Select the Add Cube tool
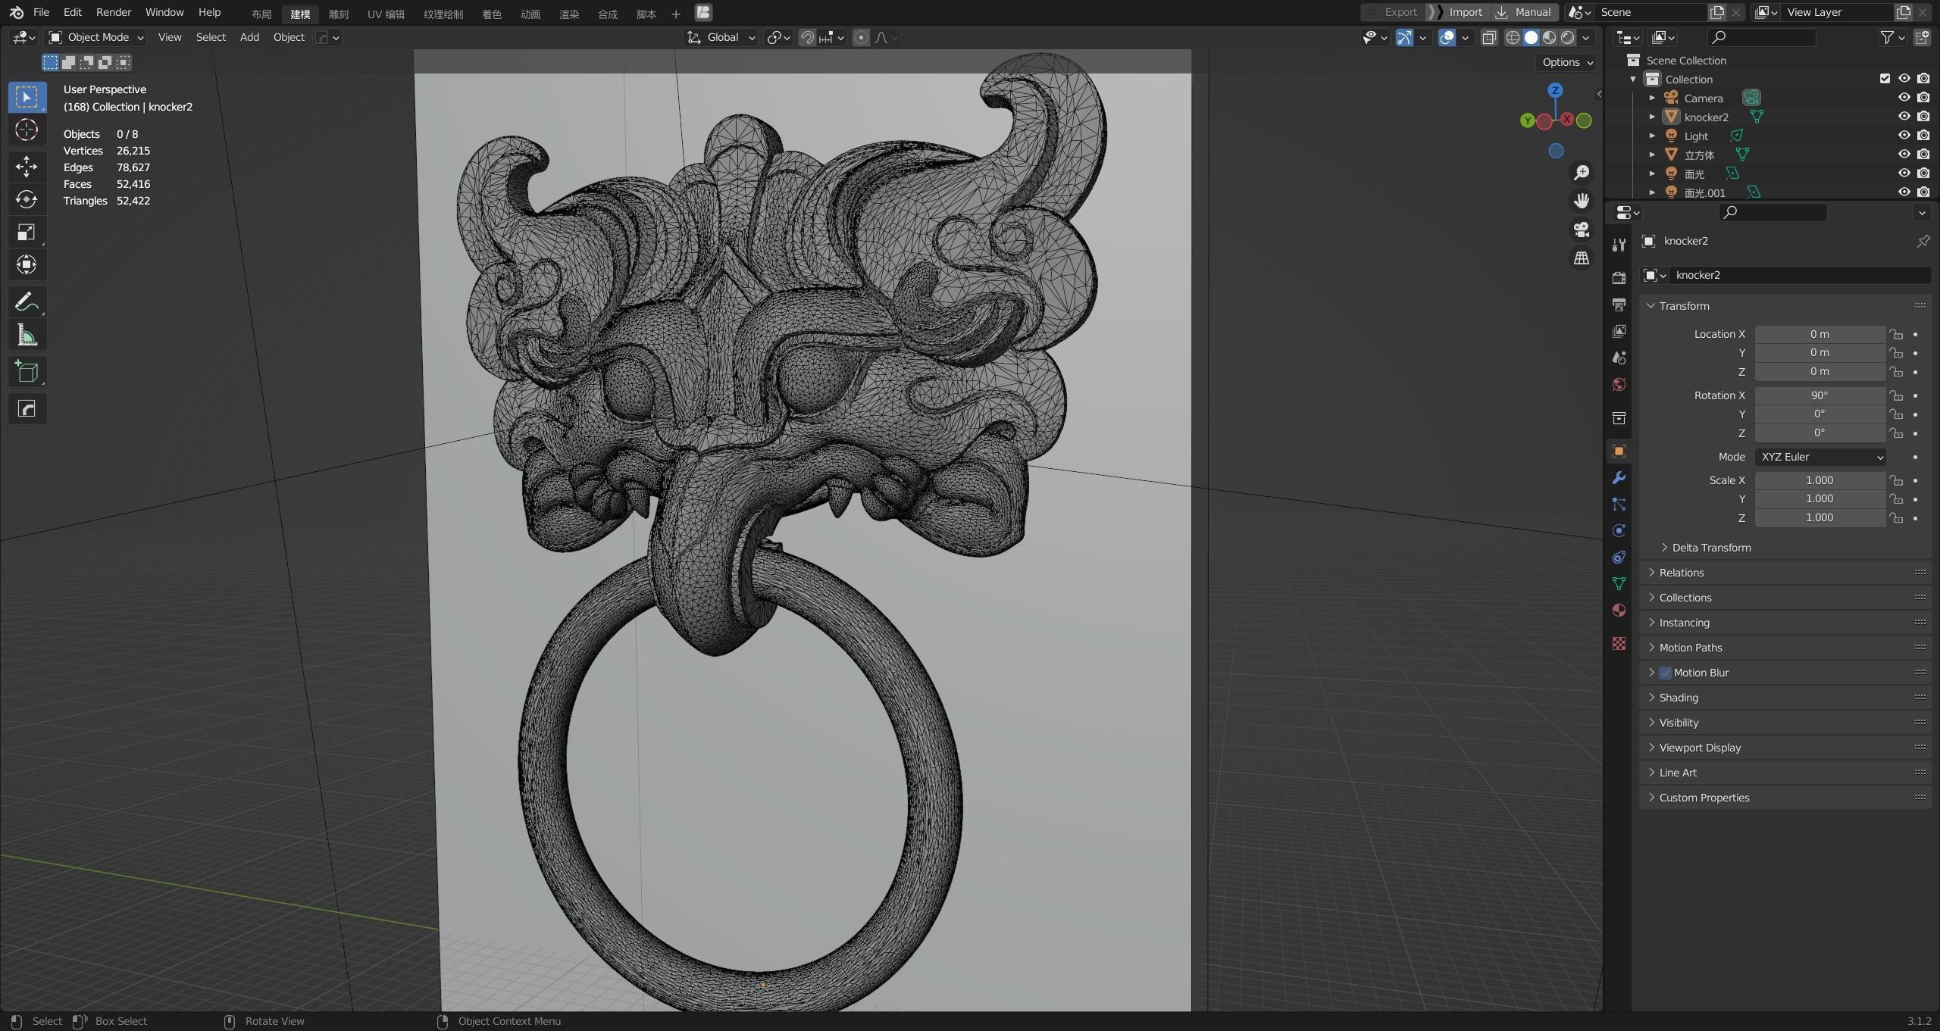The image size is (1940, 1031). click(x=27, y=371)
